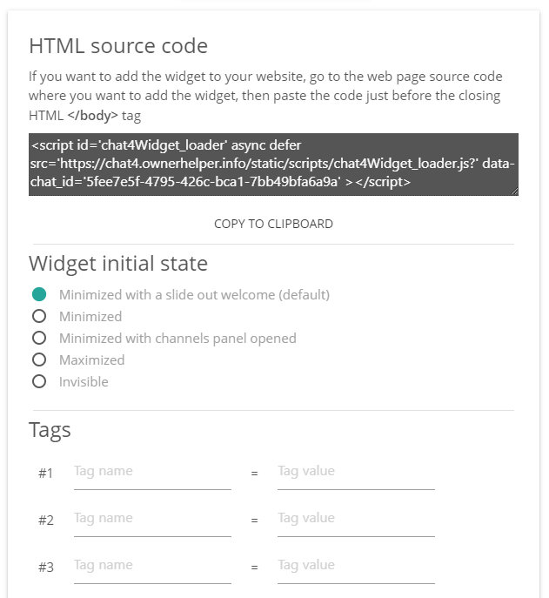Choose the plain 'Minimized' widget state
The image size is (549, 598).
39,316
